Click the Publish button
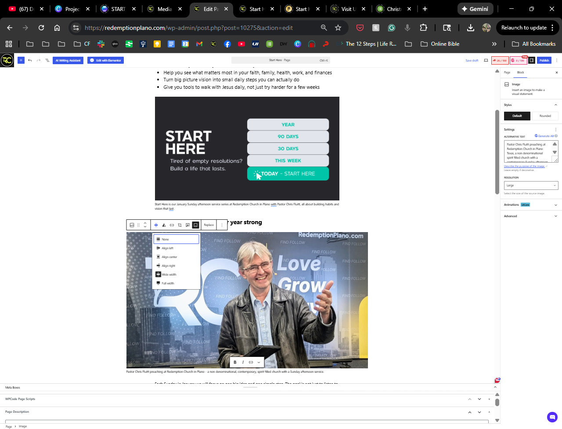 [544, 60]
